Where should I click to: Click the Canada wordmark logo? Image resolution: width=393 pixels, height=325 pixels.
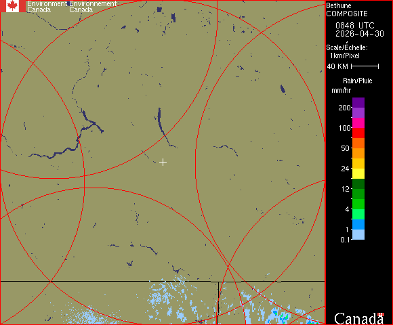click(x=359, y=318)
